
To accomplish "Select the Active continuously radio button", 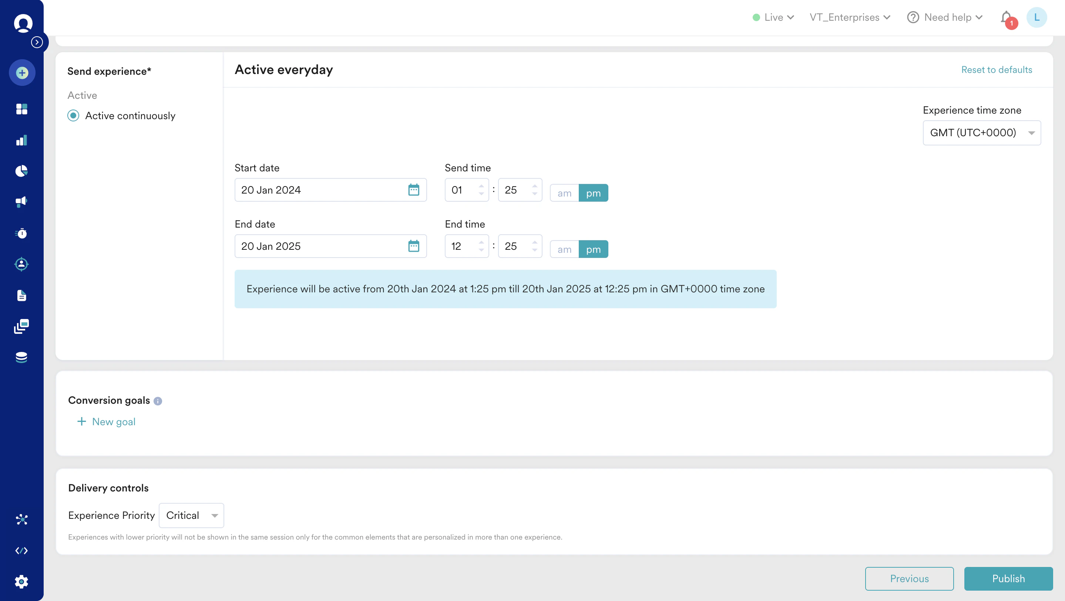I will (x=74, y=116).
